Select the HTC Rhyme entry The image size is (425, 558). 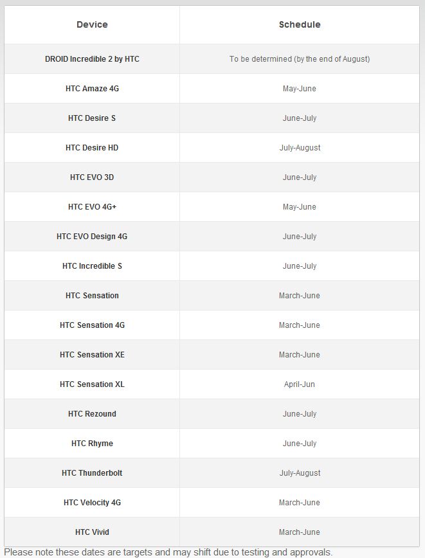(92, 443)
